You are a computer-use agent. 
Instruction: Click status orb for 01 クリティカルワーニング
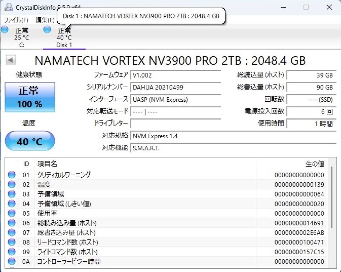12,175
